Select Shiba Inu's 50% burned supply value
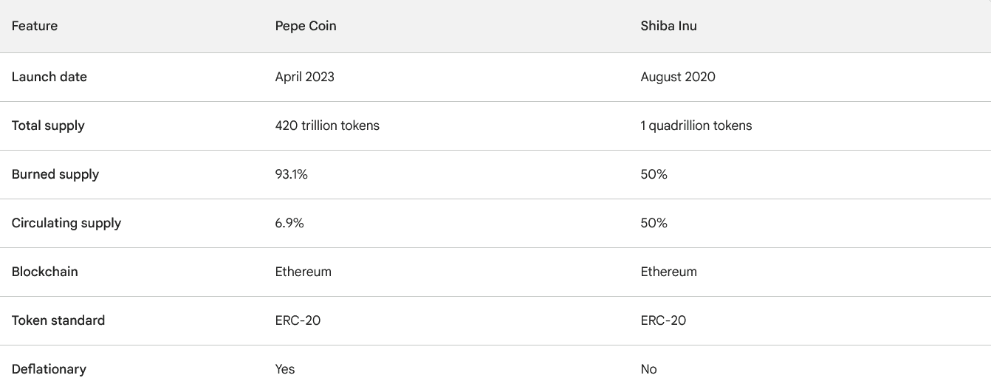 point(654,174)
